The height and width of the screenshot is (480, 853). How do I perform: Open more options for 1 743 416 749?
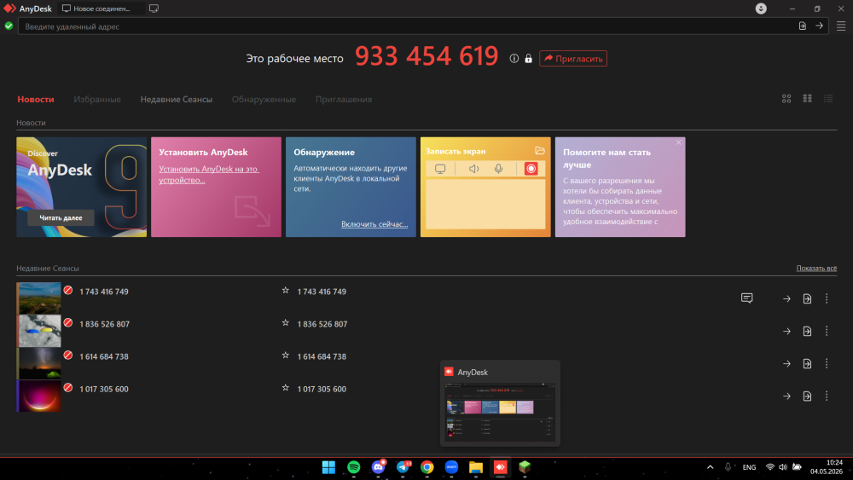click(827, 298)
